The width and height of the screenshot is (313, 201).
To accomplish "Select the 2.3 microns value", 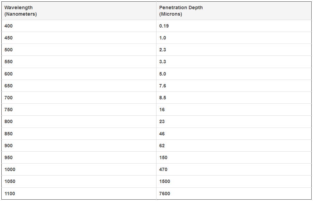I will [x=163, y=50].
